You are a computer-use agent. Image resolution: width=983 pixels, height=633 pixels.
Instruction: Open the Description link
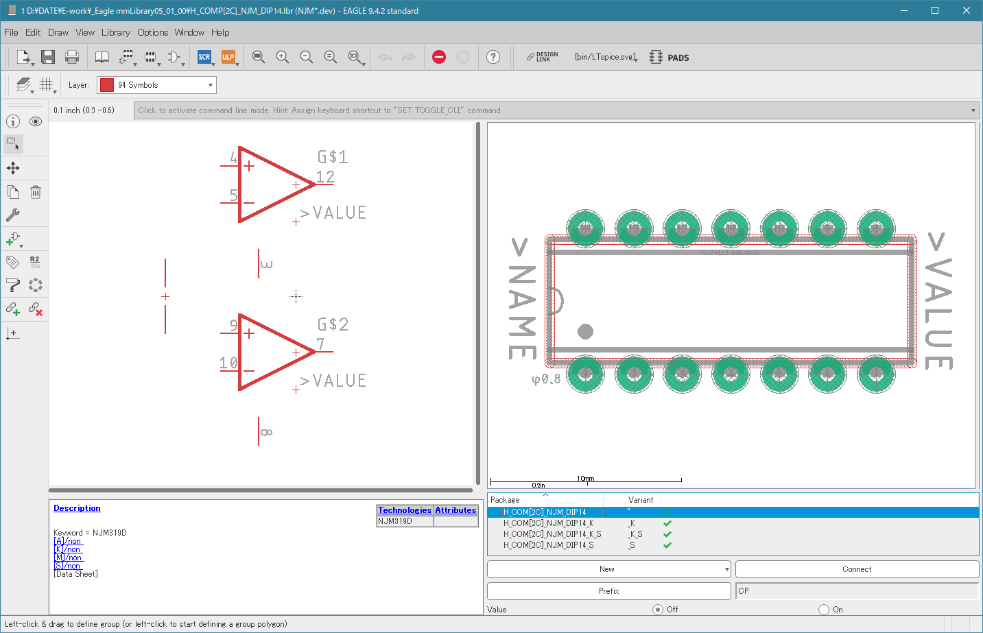click(x=77, y=508)
